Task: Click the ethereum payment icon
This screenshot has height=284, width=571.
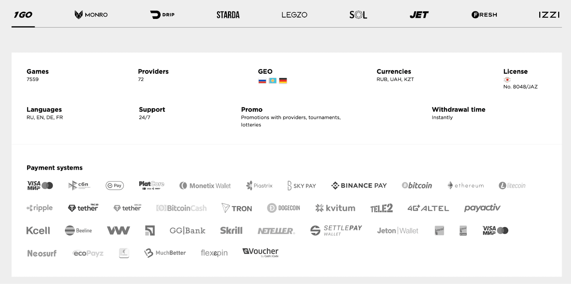Action: [x=466, y=186]
